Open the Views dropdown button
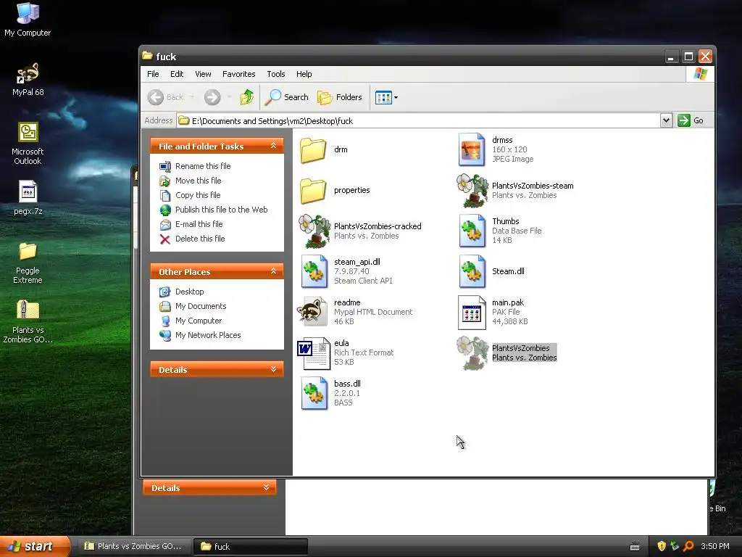 point(386,98)
